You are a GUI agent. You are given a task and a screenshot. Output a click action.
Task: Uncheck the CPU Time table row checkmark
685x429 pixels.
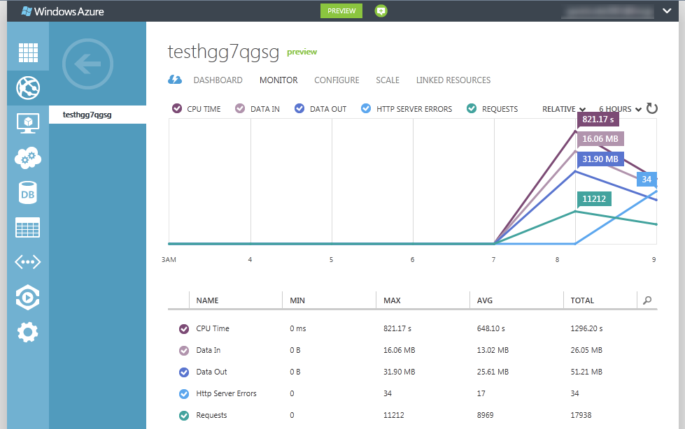tap(184, 328)
